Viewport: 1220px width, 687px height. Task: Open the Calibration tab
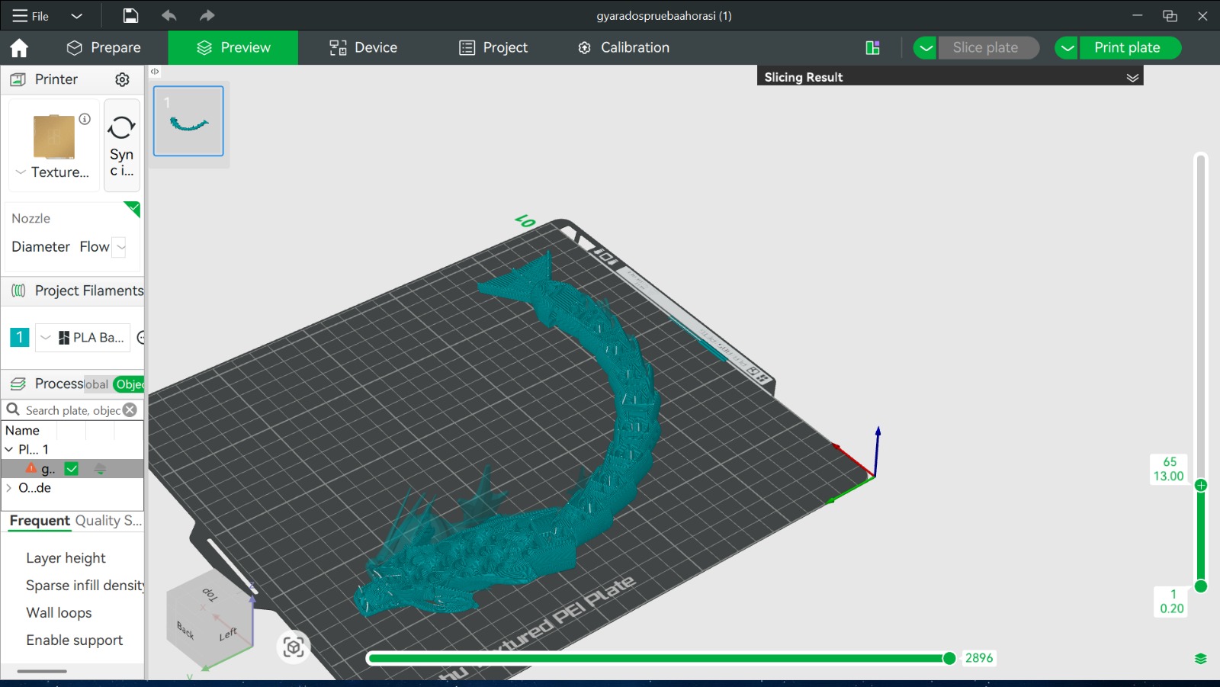click(x=624, y=48)
